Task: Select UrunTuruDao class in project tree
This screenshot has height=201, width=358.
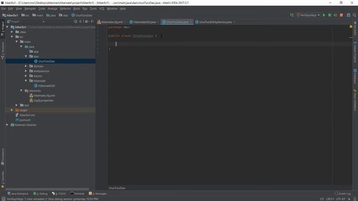Action: pos(45,61)
